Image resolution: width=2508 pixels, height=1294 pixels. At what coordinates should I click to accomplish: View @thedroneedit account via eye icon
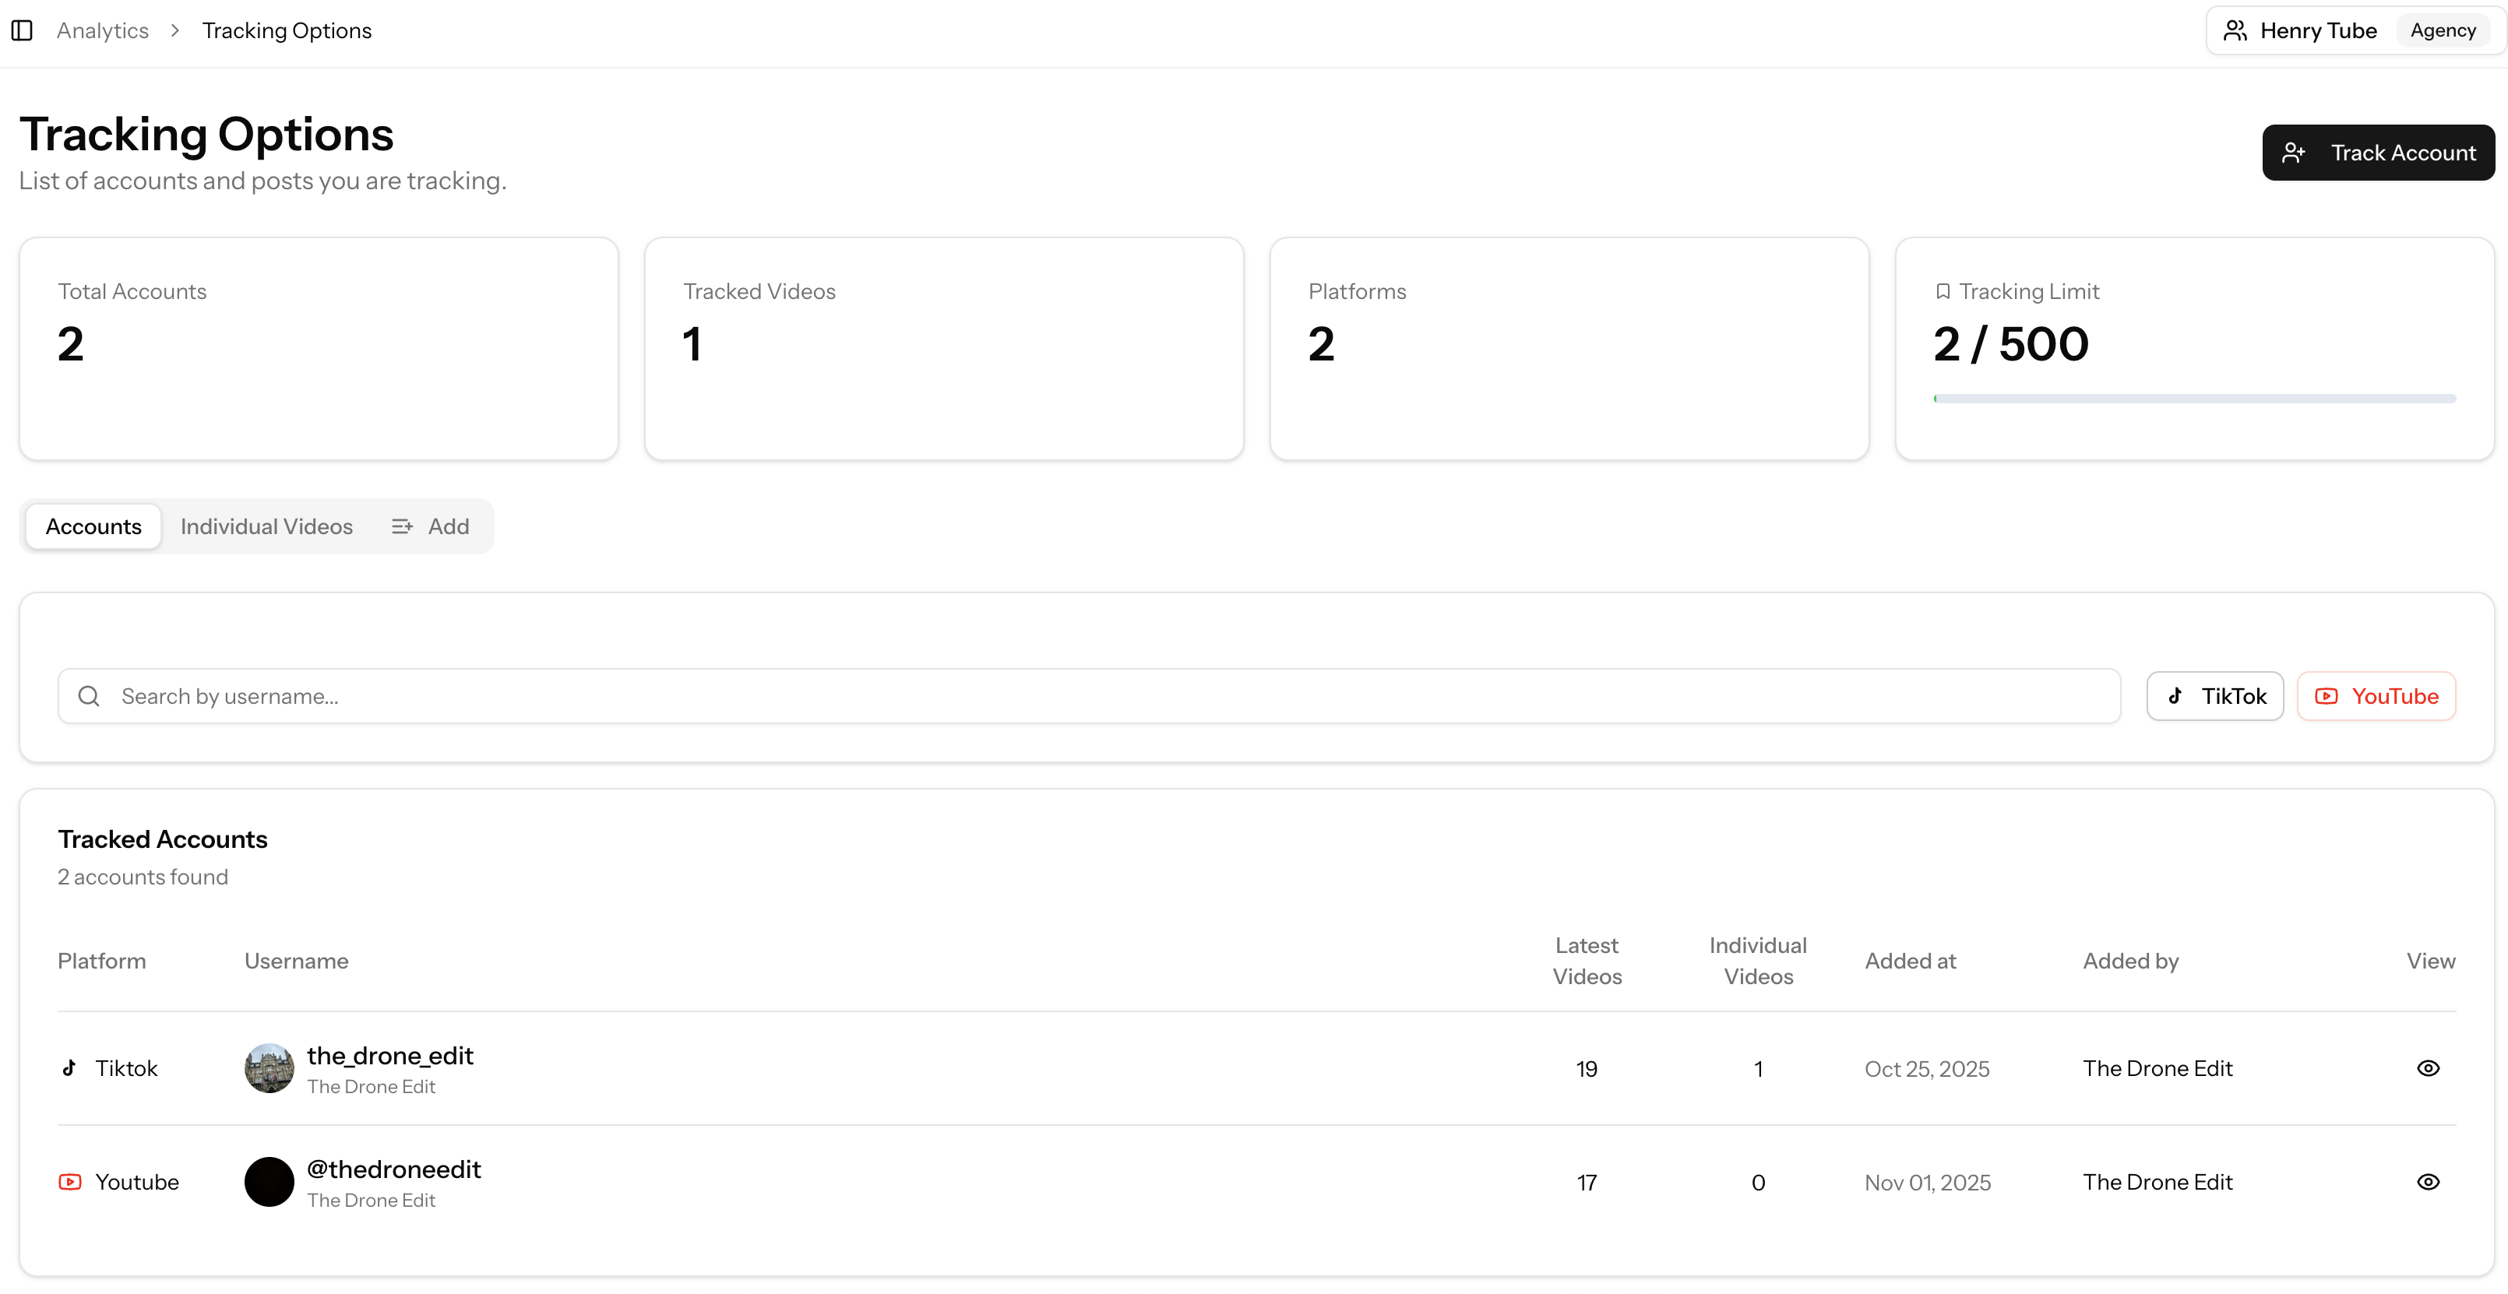[2429, 1182]
